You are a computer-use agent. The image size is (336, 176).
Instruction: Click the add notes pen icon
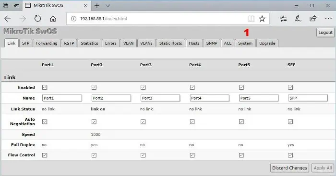298,19
